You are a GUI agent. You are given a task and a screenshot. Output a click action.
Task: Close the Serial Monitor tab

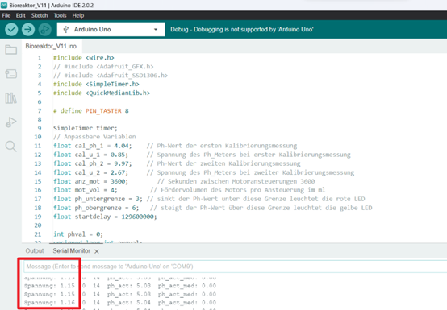click(97, 251)
